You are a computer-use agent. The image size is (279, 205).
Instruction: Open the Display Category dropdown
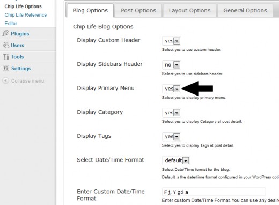point(172,113)
